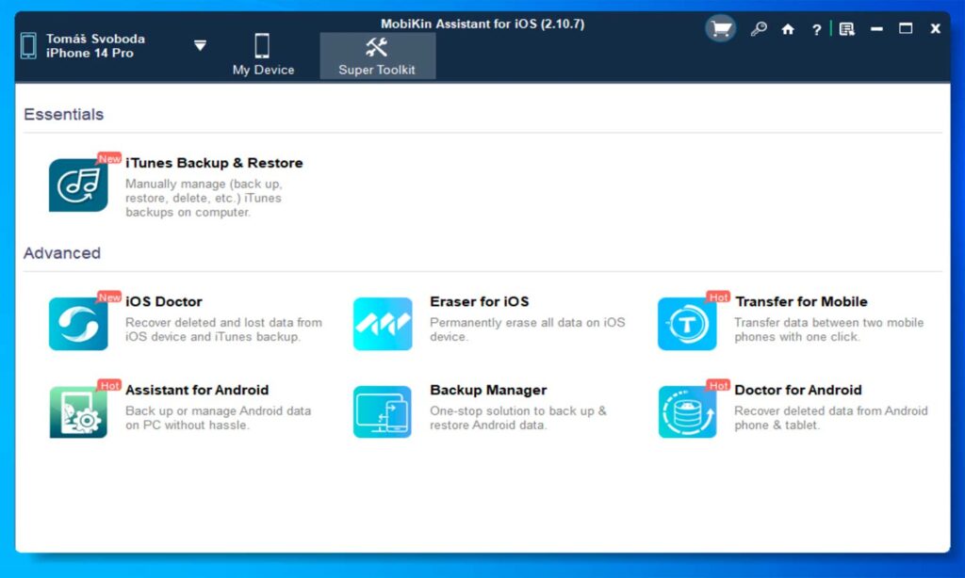Image resolution: width=965 pixels, height=578 pixels.
Task: Maximize the MobiKin window
Action: [x=906, y=28]
